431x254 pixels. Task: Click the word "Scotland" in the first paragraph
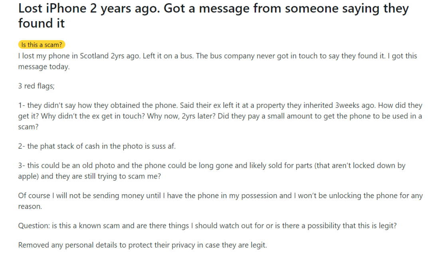[x=94, y=56]
